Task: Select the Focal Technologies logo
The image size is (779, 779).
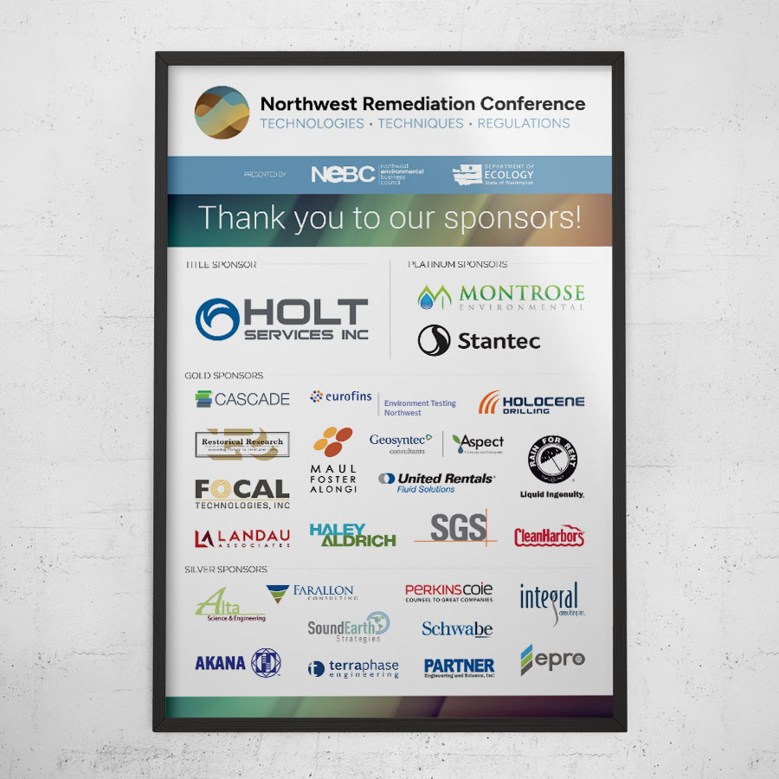Action: (242, 494)
